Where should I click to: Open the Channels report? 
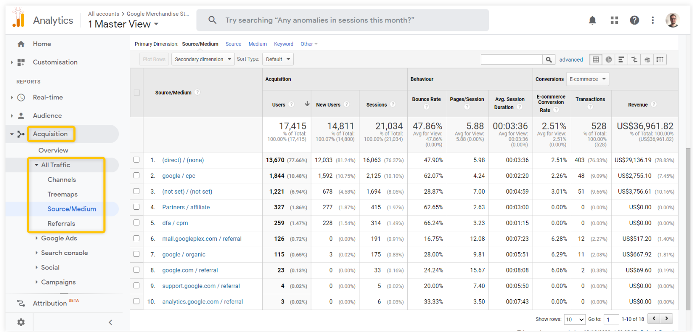62,180
